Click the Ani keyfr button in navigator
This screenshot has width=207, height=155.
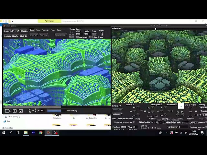click(118, 114)
